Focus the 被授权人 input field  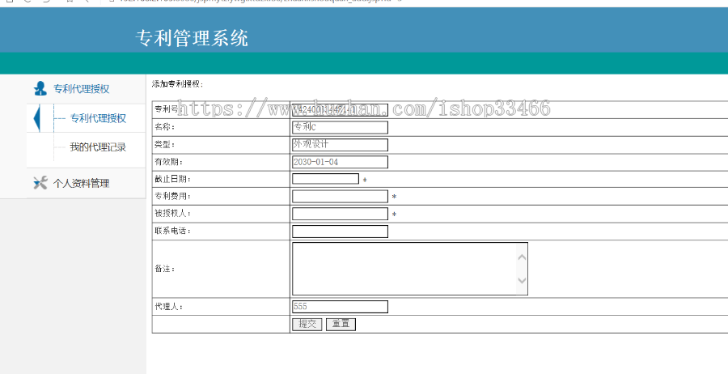(x=340, y=214)
